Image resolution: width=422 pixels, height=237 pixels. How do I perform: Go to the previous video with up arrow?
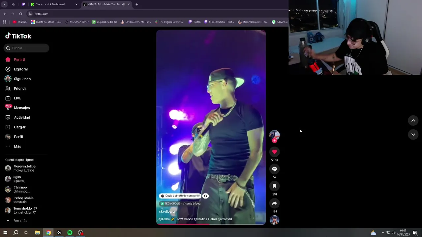click(x=413, y=120)
